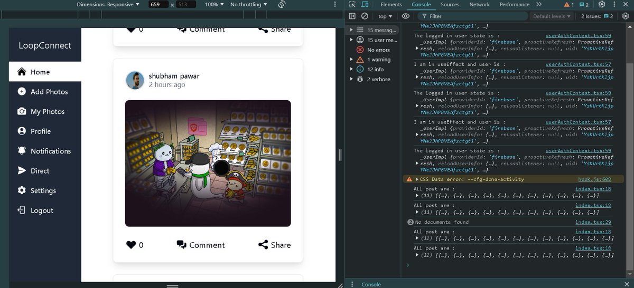Open the Home page in LoopConnect sidebar
The width and height of the screenshot is (634, 288).
[45, 72]
